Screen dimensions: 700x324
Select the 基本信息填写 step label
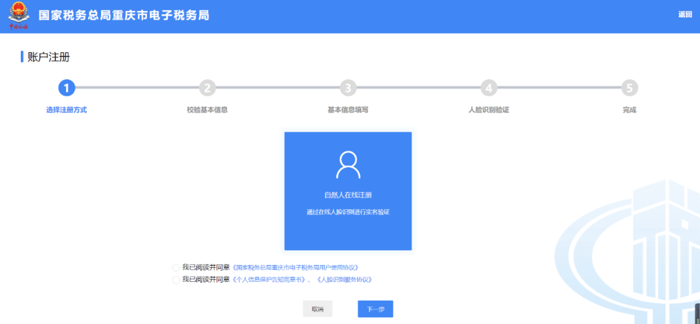348,110
